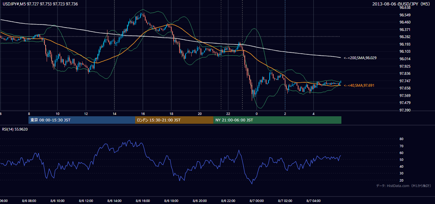Click RSI scale value 40

(x=401, y=166)
